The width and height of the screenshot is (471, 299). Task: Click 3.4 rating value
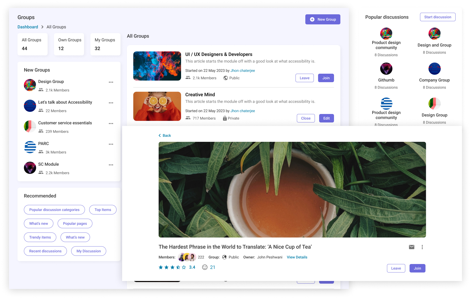[x=192, y=267]
